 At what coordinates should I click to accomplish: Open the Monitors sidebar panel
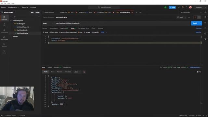pyautogui.click(x=4, y=45)
